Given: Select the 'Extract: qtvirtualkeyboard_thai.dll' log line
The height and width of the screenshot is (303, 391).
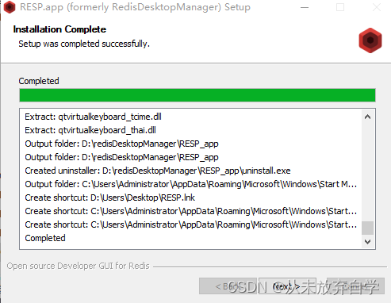Looking at the screenshot, I should (x=90, y=130).
